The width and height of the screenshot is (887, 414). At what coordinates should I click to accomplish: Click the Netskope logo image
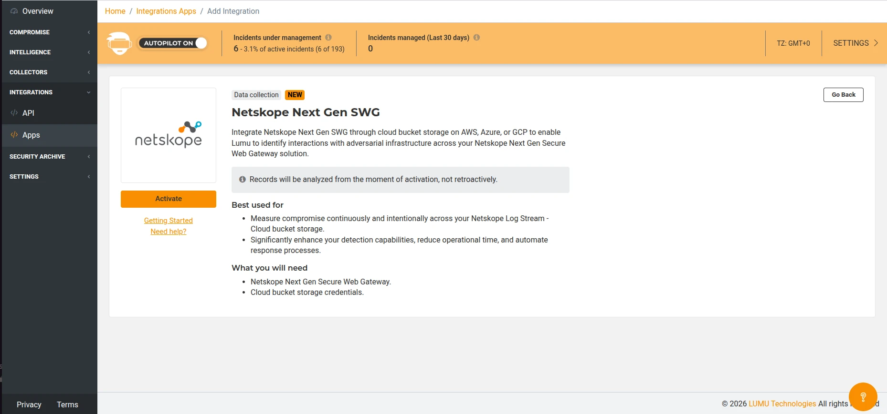pos(169,135)
